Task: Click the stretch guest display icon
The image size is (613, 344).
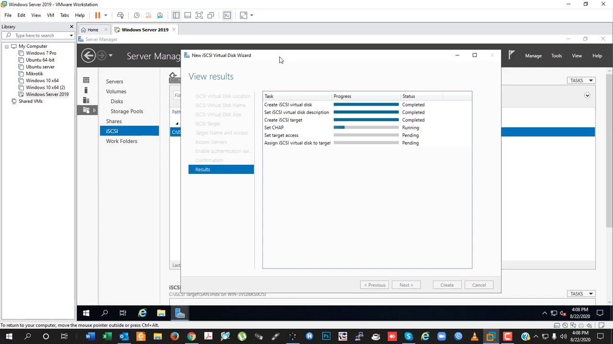Action: click(243, 15)
